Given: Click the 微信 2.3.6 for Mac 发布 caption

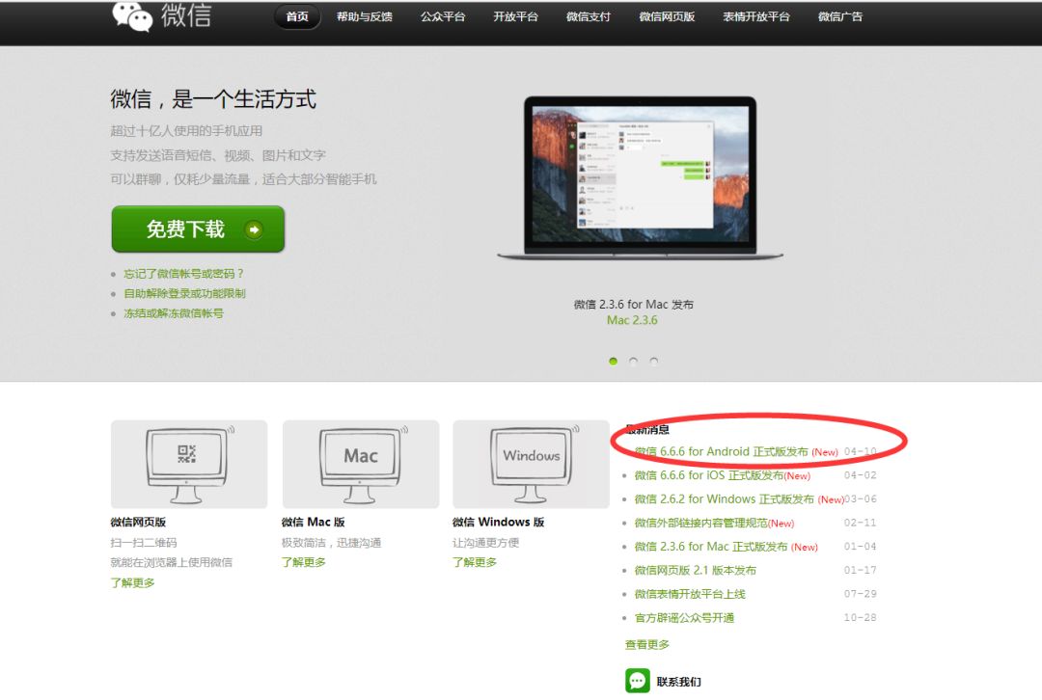Looking at the screenshot, I should coord(633,304).
